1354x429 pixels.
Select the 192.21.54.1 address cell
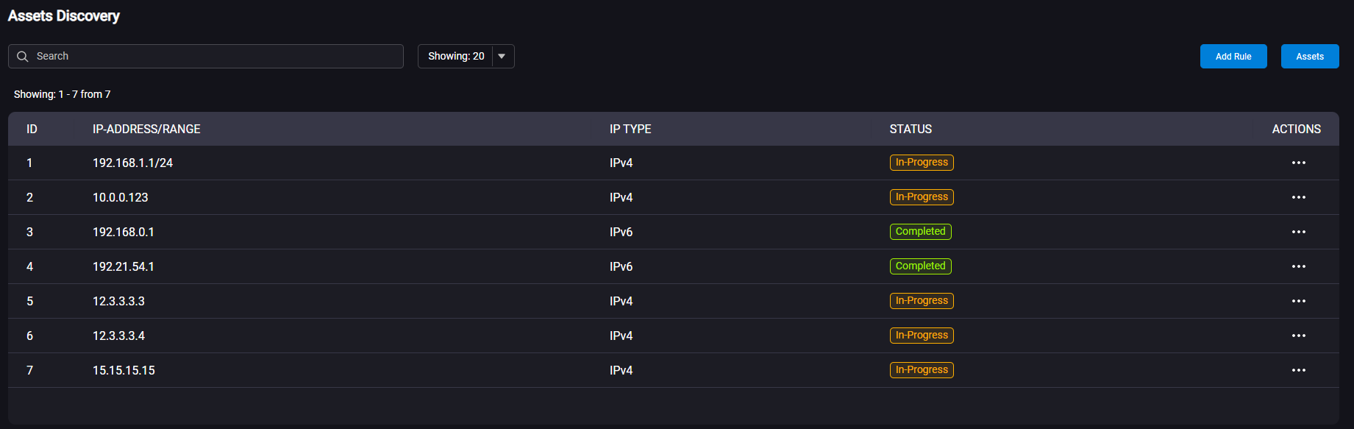pos(124,266)
